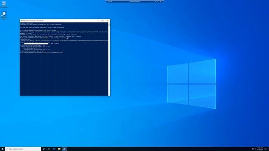Open the taskbar clock and date
Screen dimensions: 269x151
[260, 149]
